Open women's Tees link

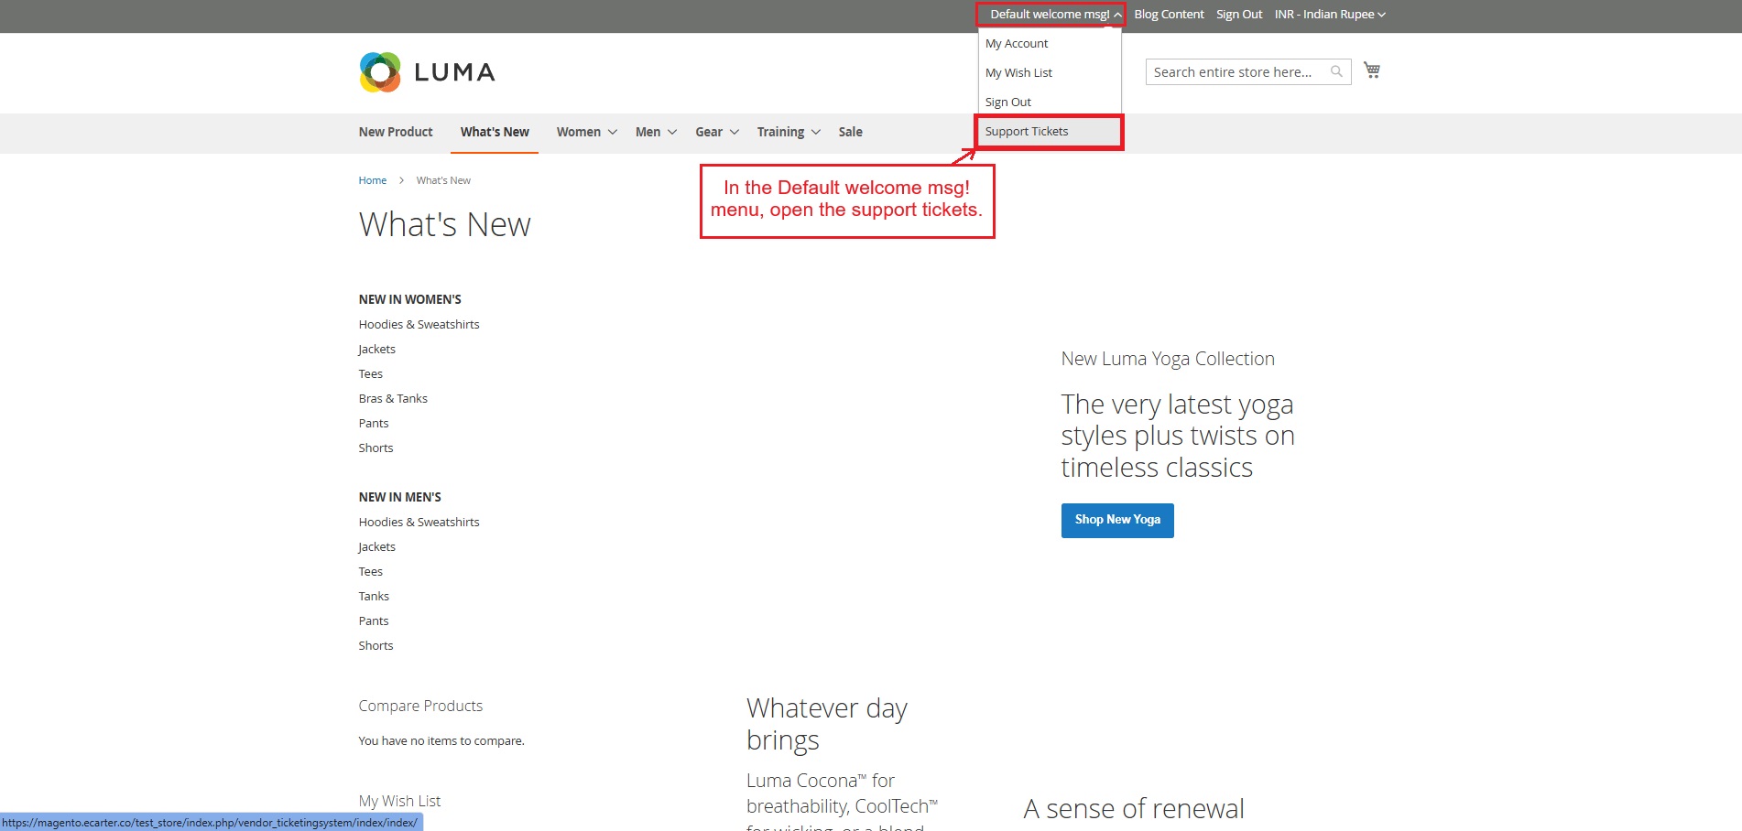371,374
